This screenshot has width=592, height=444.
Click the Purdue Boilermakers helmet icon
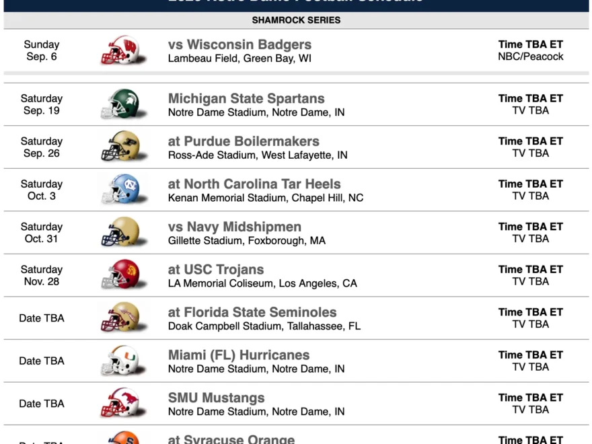pyautogui.click(x=120, y=147)
